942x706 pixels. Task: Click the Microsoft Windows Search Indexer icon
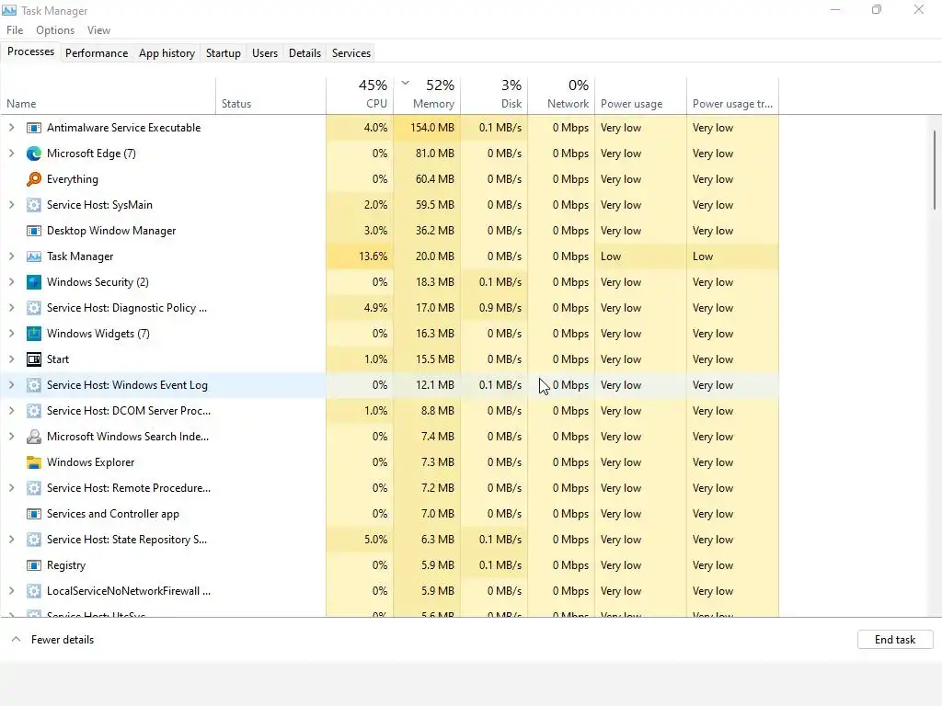click(x=34, y=437)
